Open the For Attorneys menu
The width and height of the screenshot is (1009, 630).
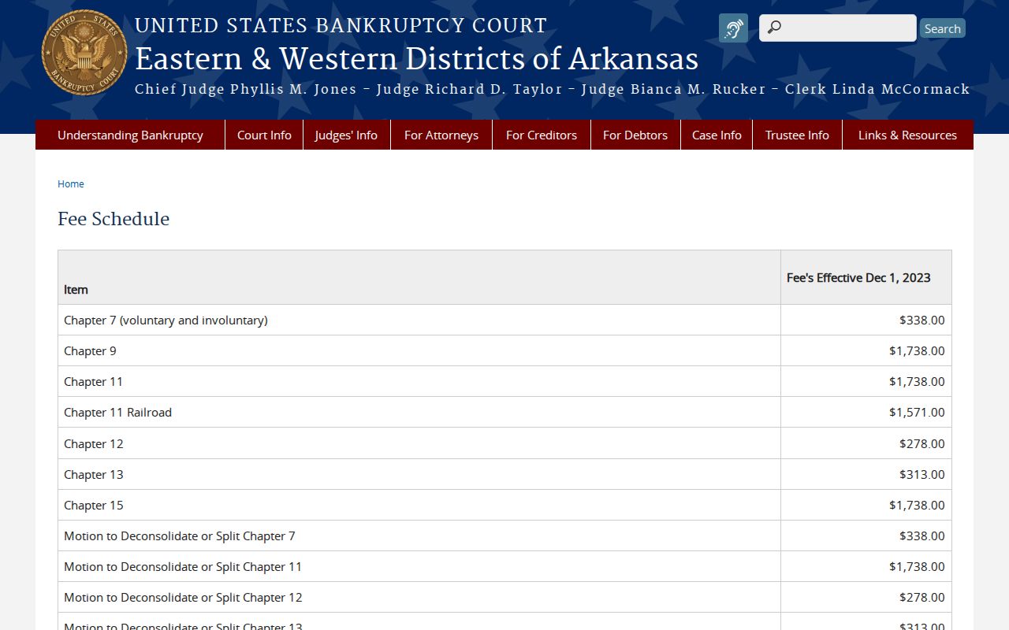tap(441, 135)
